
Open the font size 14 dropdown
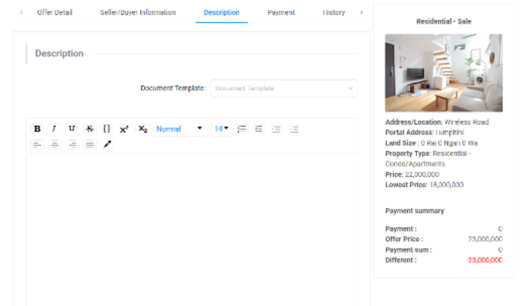[221, 129]
